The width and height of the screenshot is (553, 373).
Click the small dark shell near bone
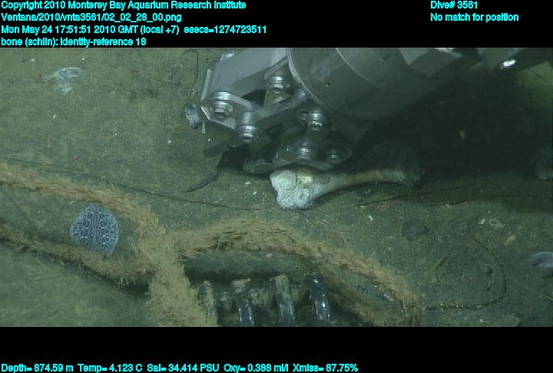point(415,229)
